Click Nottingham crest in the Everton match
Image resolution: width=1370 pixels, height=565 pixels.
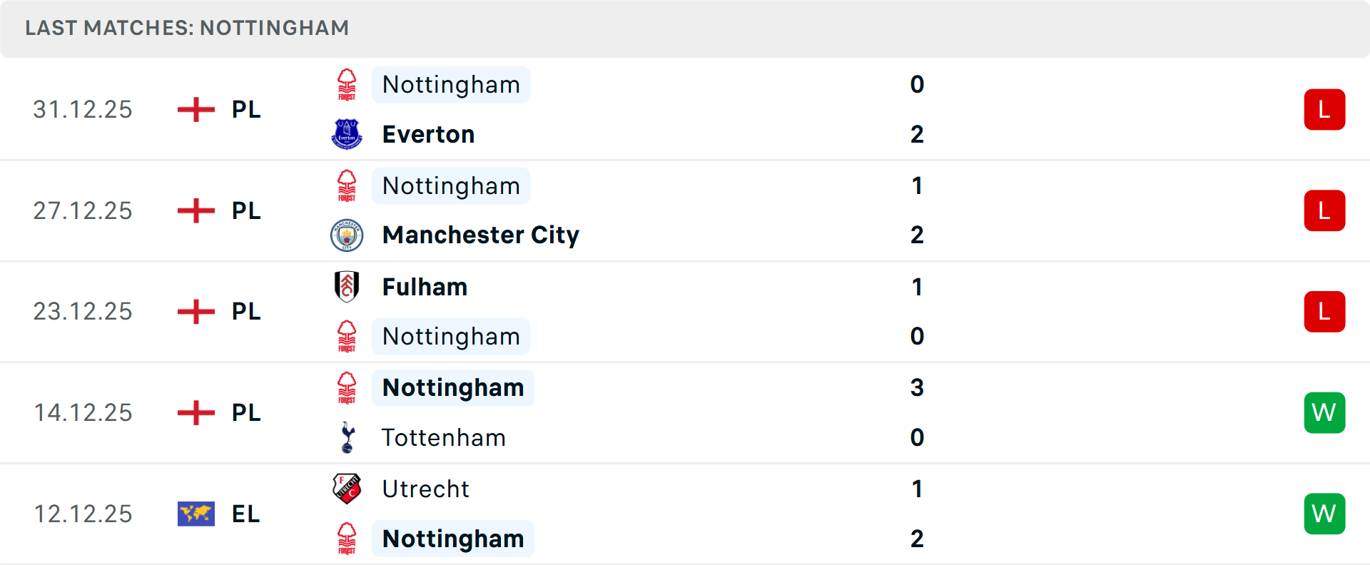[x=347, y=85]
